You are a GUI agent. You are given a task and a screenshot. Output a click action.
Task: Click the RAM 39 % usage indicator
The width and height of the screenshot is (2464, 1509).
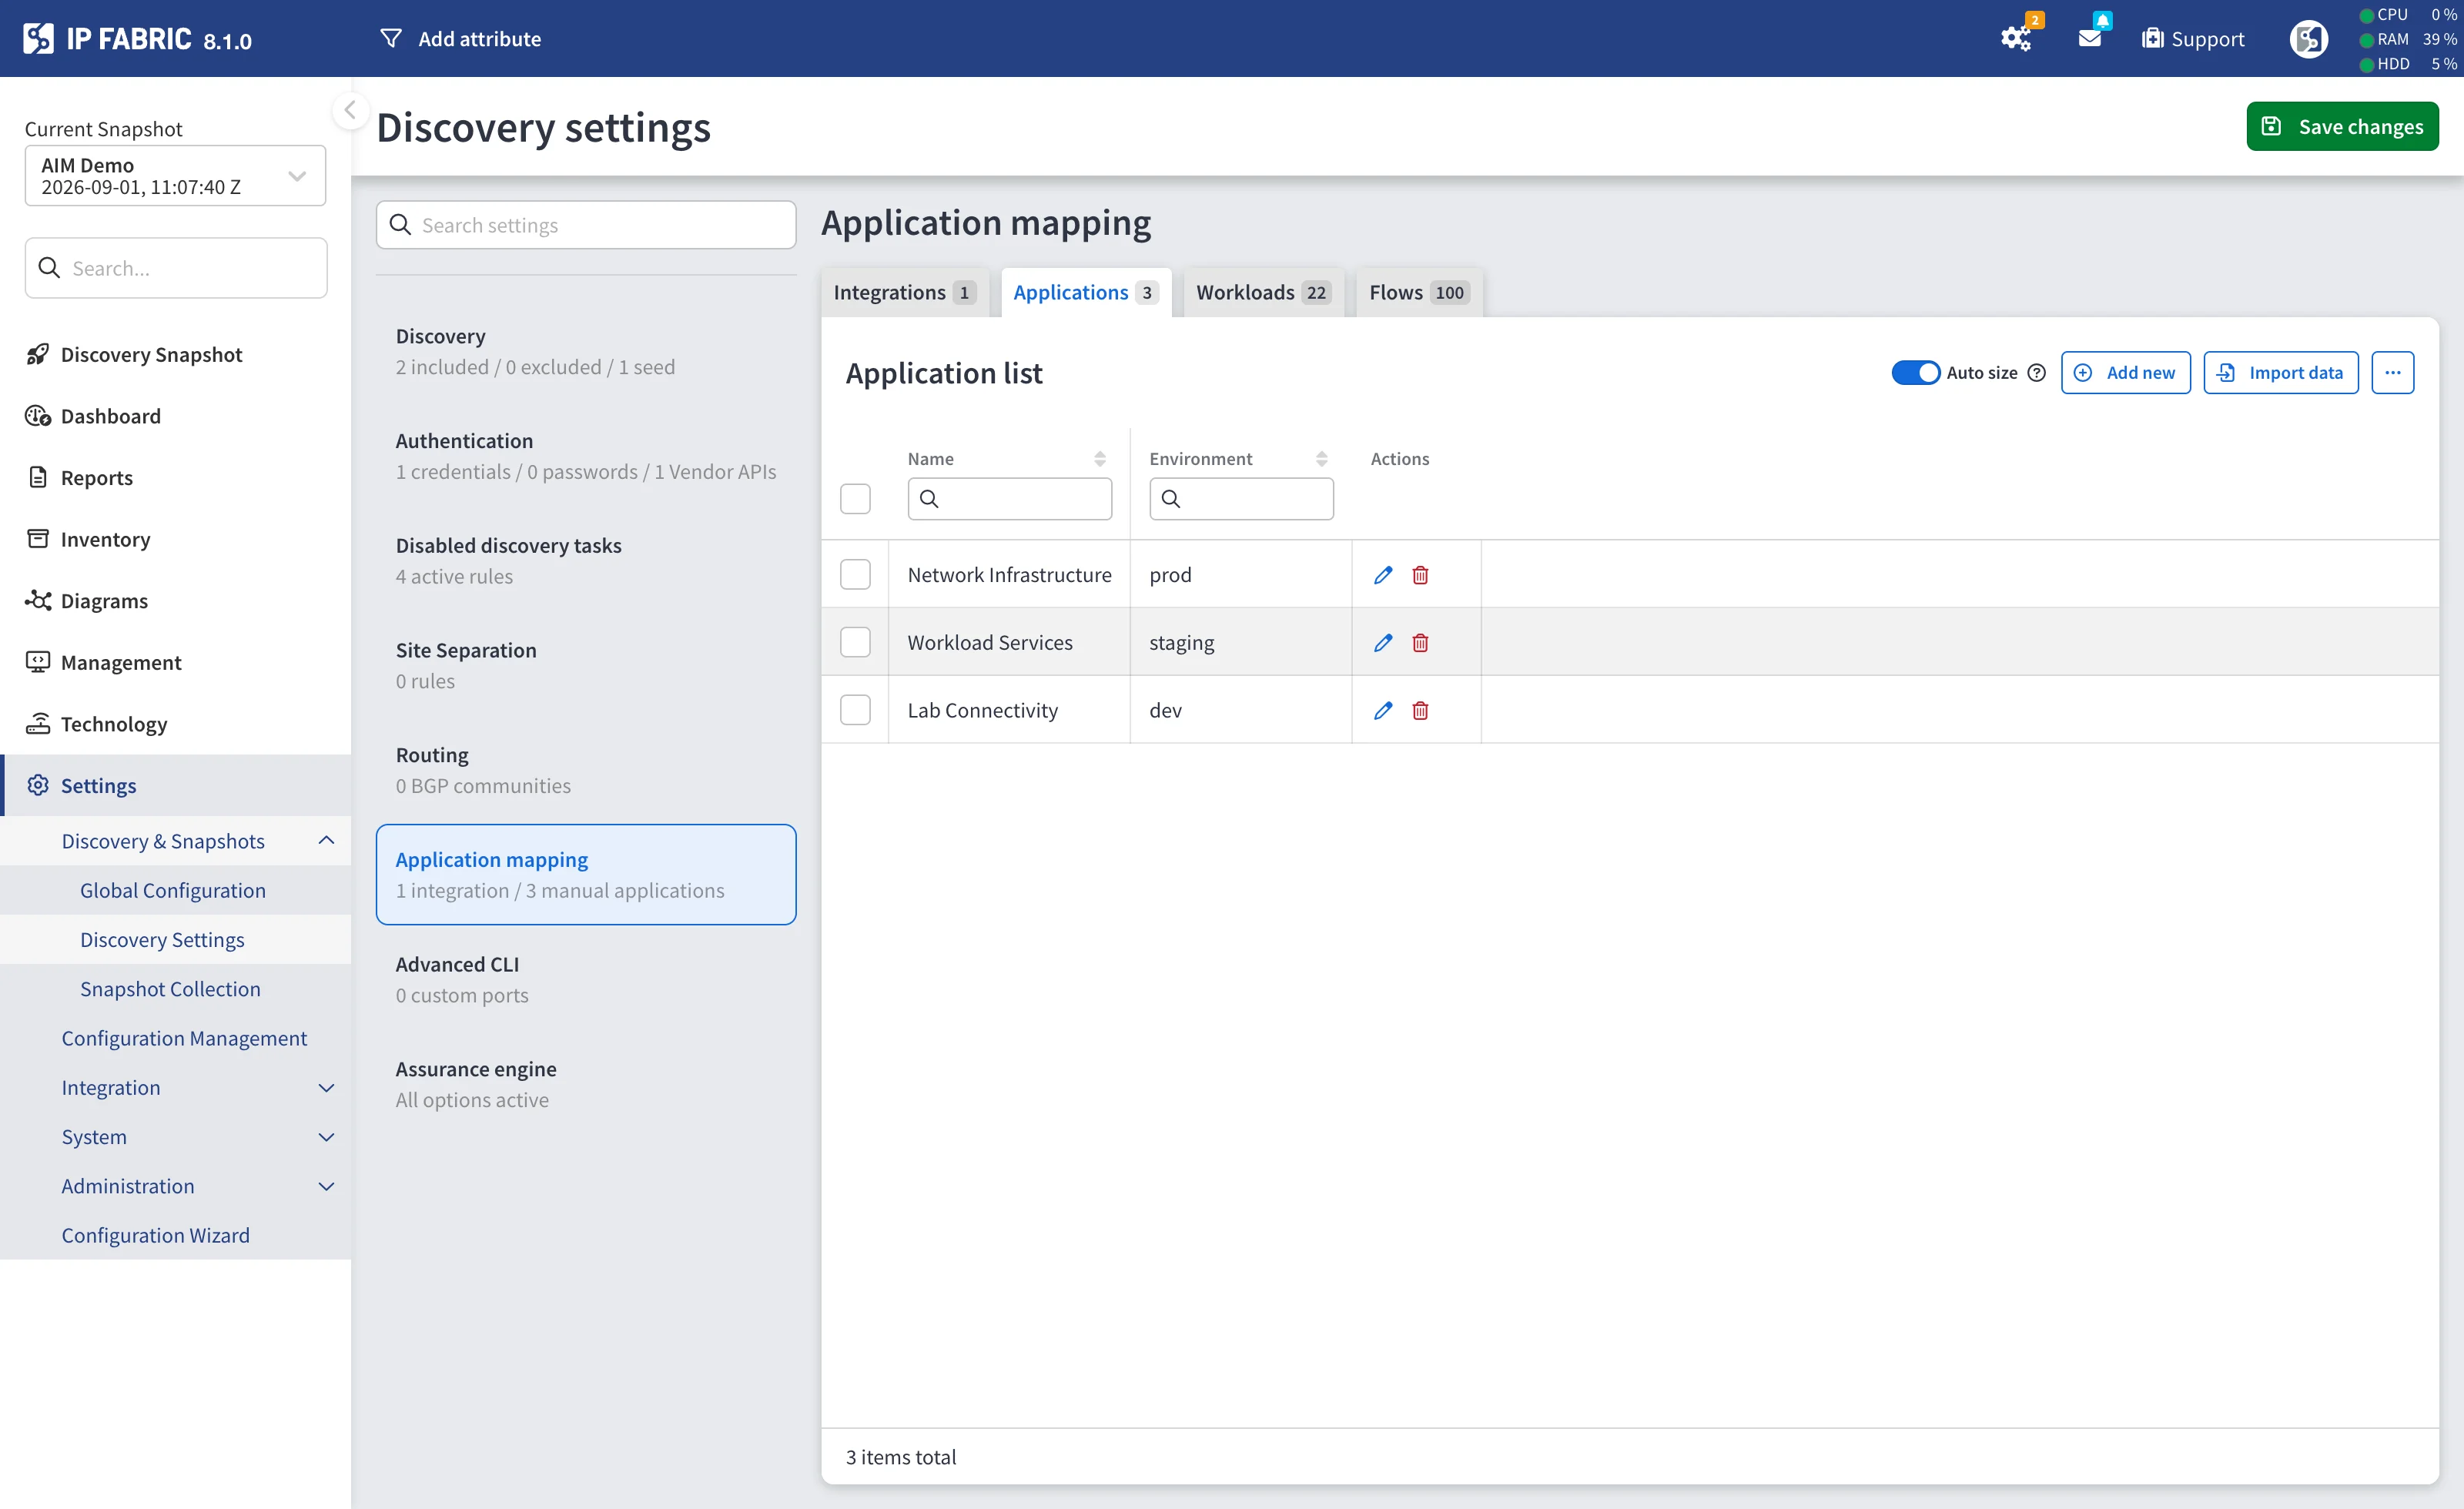[x=2408, y=39]
